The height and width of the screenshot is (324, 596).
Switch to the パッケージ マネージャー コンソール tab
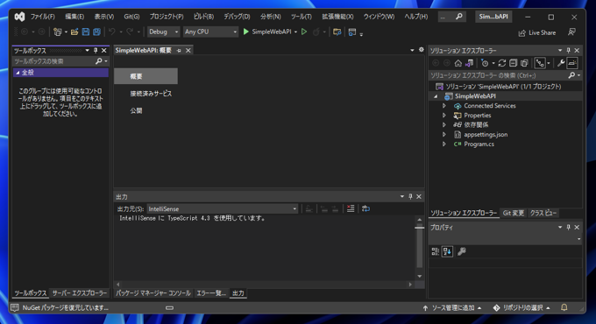[x=153, y=293]
